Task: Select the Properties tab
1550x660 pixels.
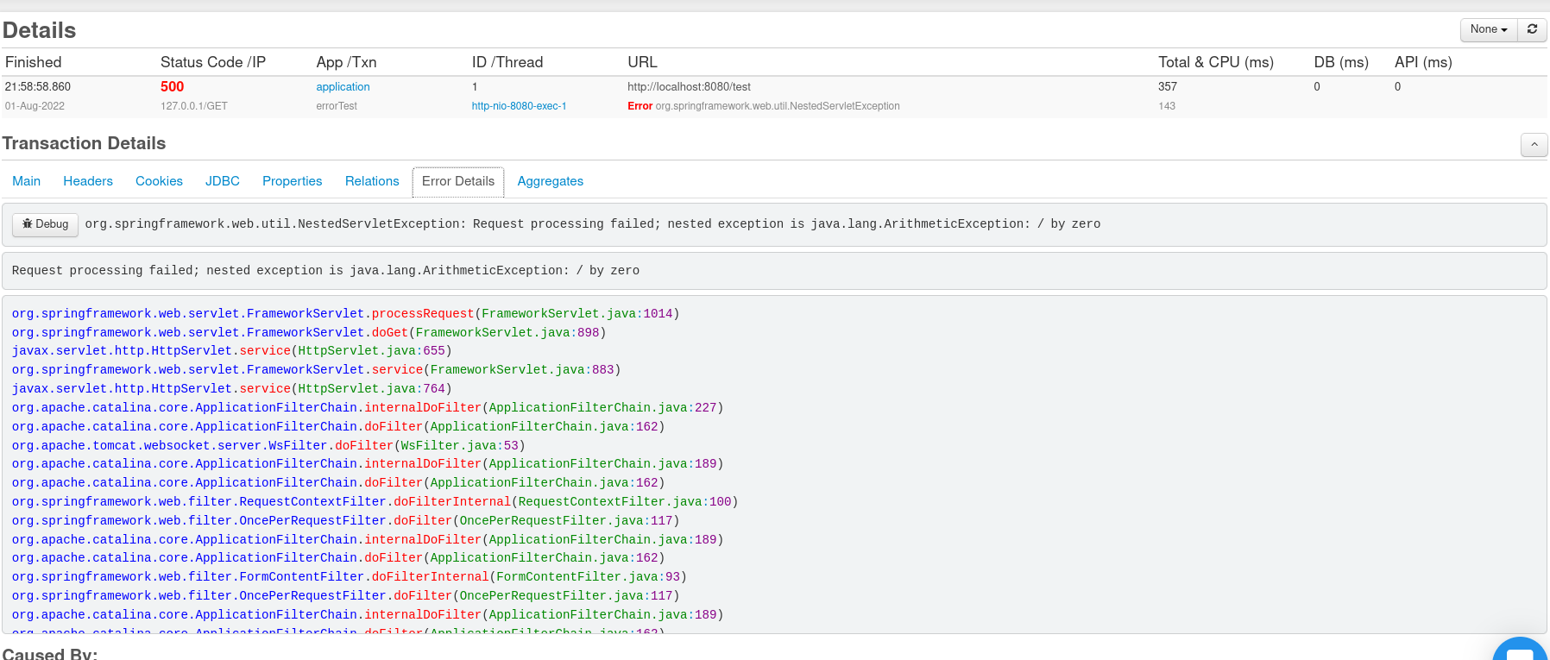Action: click(x=293, y=181)
